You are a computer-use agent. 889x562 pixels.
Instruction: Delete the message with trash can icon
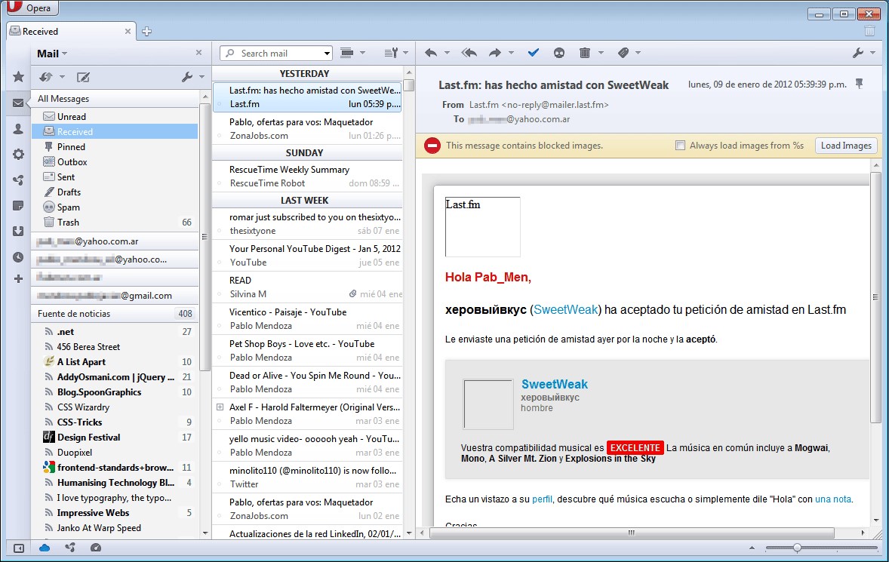click(584, 53)
